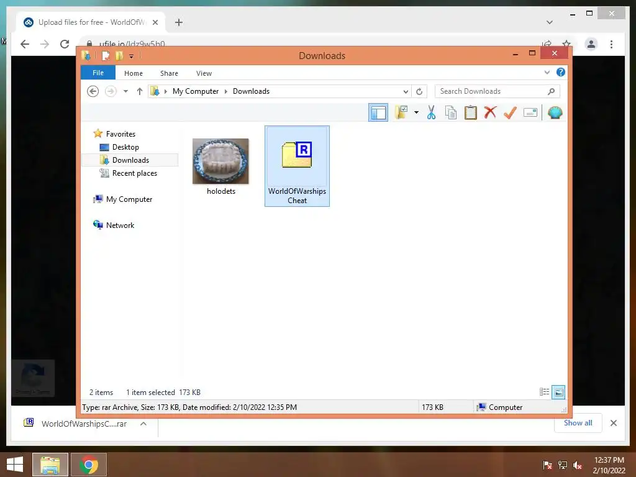Select My Computer in navigation pane
The height and width of the screenshot is (477, 636).
[x=129, y=199]
